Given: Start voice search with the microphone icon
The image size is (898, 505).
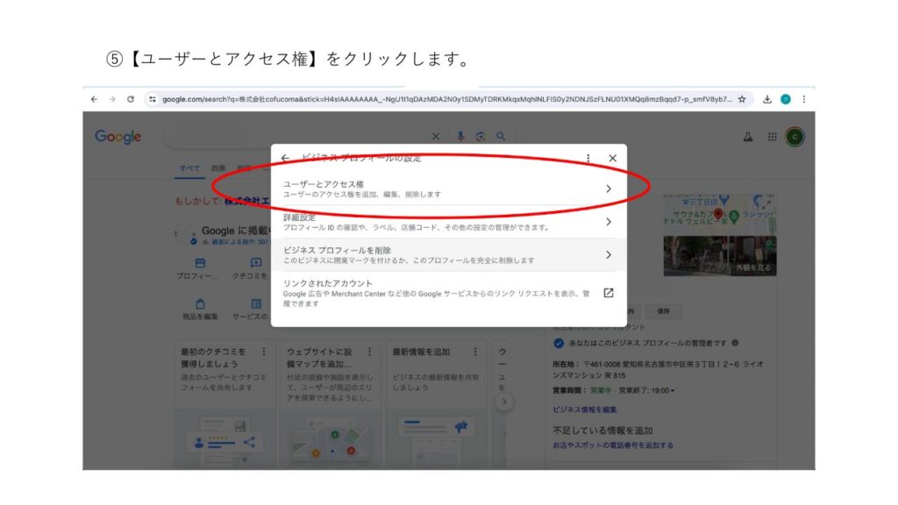Looking at the screenshot, I should pyautogui.click(x=460, y=136).
